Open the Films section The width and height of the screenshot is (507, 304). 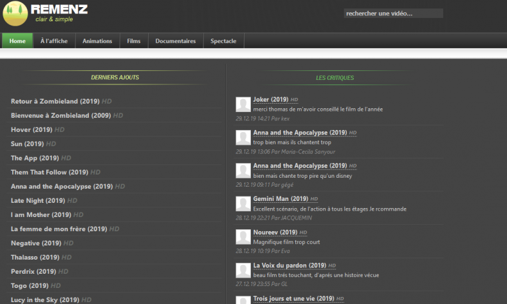coord(134,41)
